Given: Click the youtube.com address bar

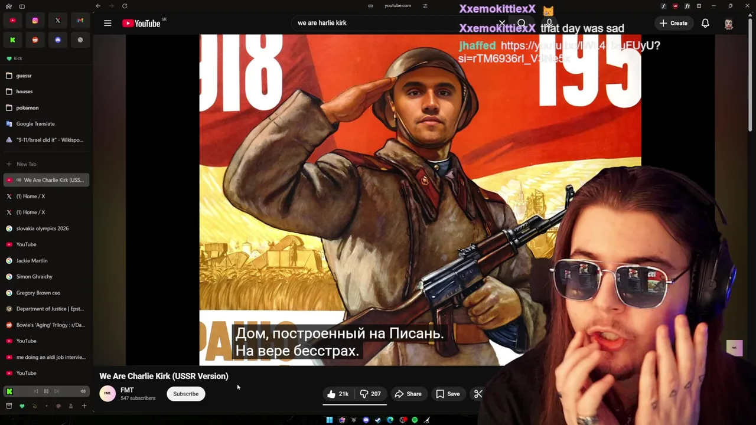Looking at the screenshot, I should 397,6.
